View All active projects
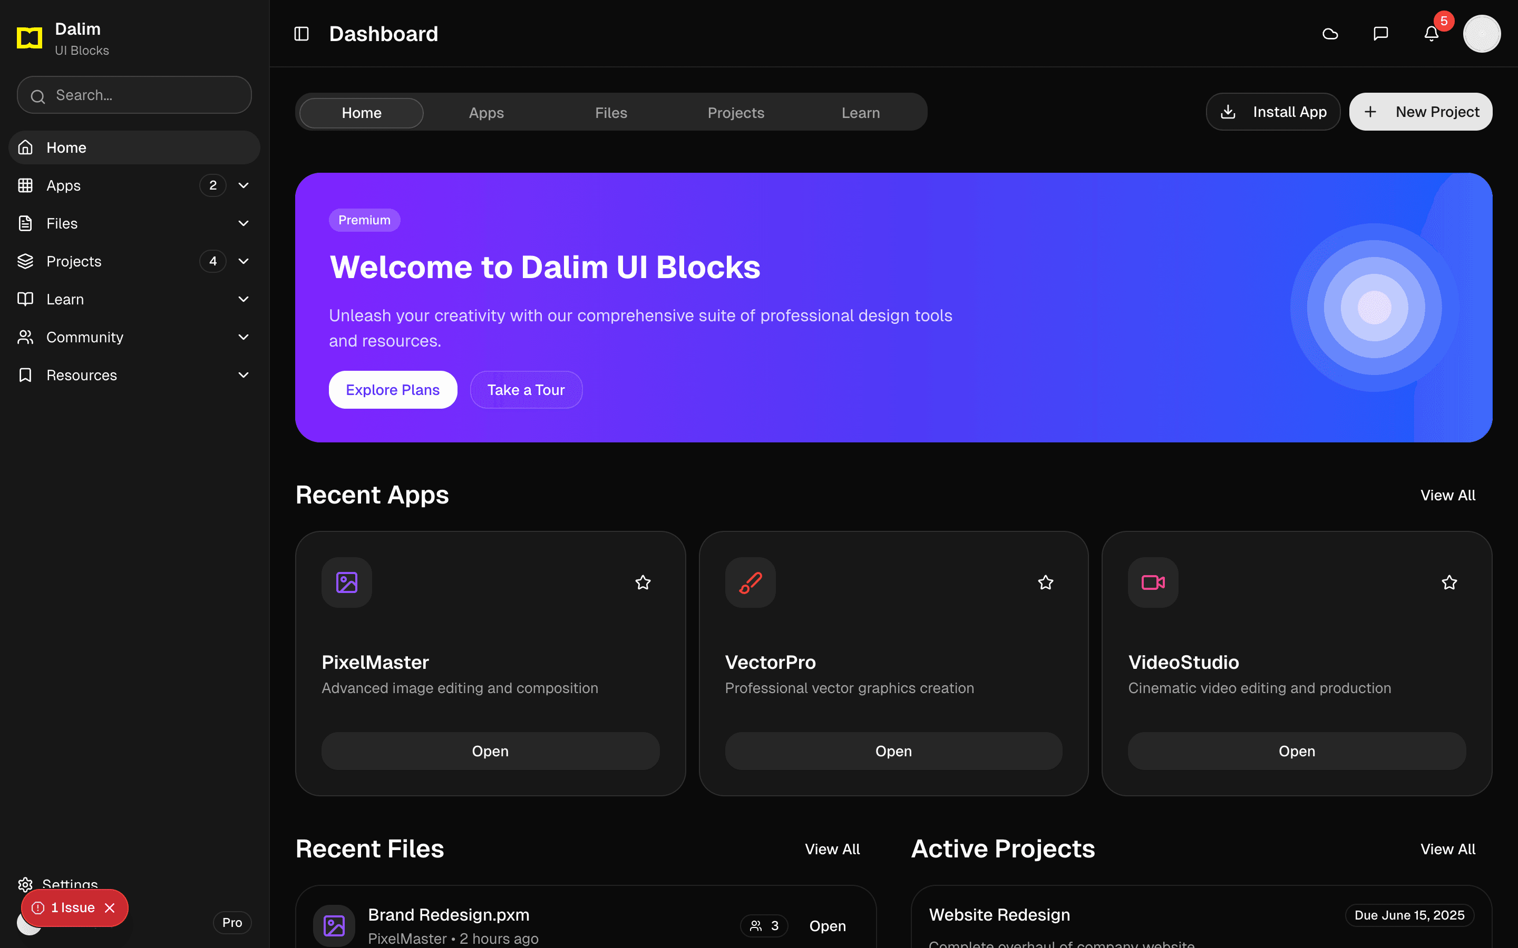 [1448, 849]
